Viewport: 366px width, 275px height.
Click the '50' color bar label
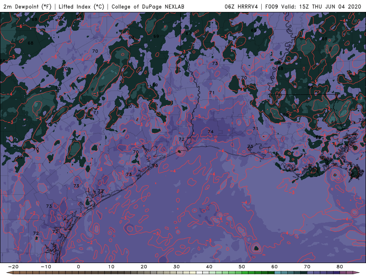coord(242,267)
